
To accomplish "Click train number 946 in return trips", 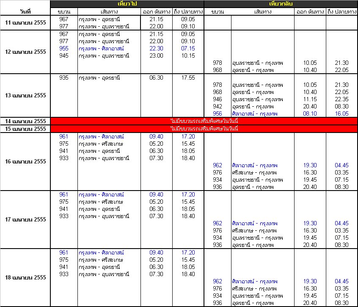I will 218,99.
